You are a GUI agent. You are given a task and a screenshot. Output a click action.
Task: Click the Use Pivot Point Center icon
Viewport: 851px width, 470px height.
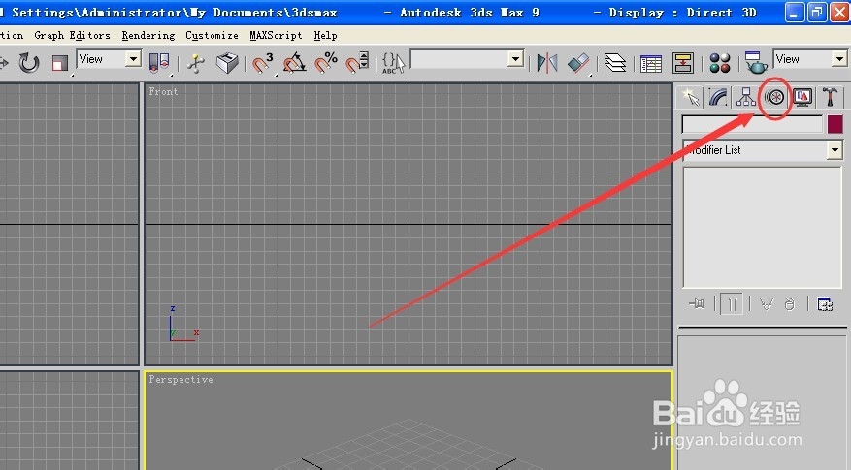[159, 62]
